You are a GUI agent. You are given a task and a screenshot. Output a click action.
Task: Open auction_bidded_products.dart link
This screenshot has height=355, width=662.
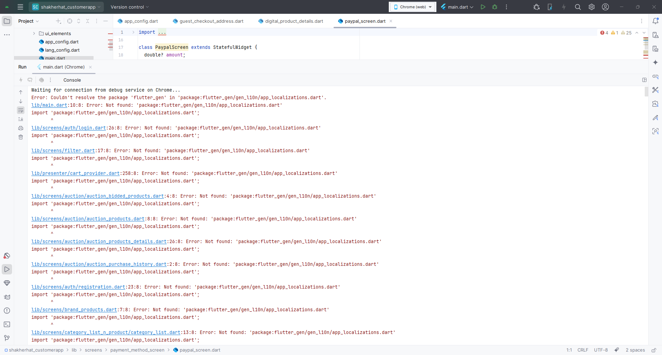(98, 196)
